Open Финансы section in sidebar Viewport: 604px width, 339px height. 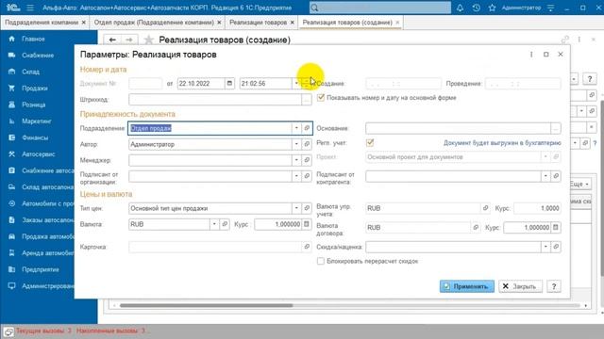35,137
